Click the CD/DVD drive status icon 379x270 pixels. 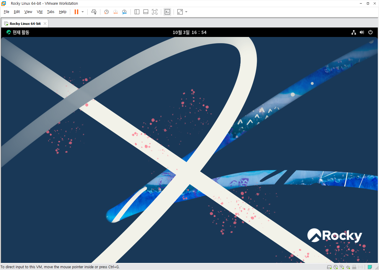[x=336, y=267]
